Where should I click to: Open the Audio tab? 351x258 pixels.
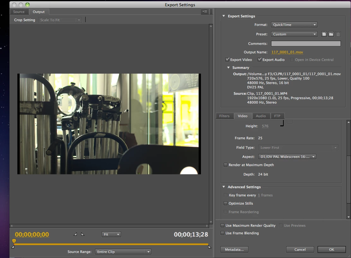[x=261, y=116]
